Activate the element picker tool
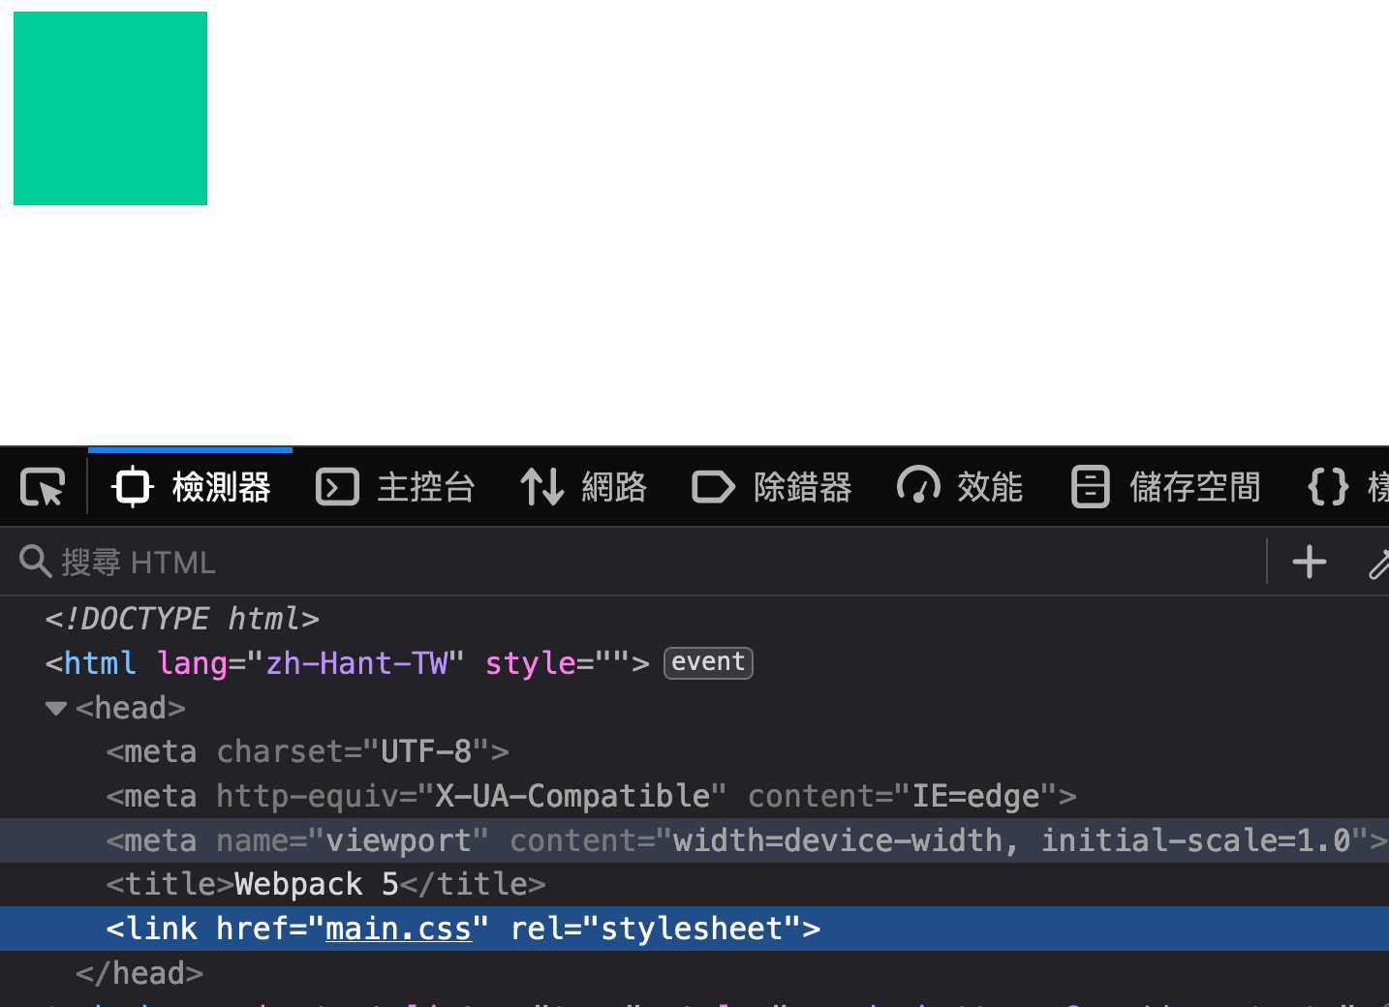Viewport: 1389px width, 1007px height. (43, 487)
